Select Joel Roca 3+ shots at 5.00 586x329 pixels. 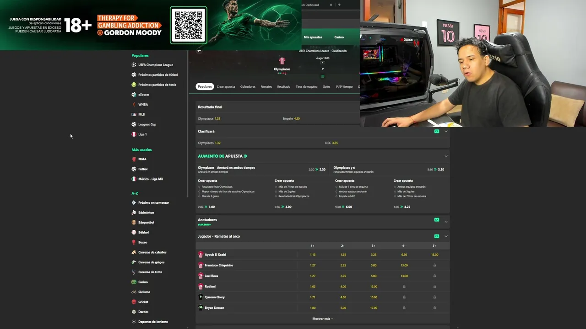pos(374,276)
